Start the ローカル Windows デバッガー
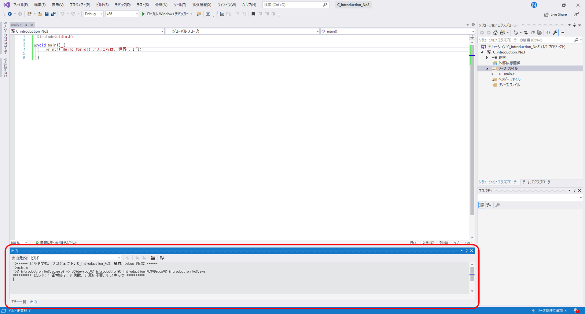This screenshot has height=314, width=585. (x=167, y=14)
